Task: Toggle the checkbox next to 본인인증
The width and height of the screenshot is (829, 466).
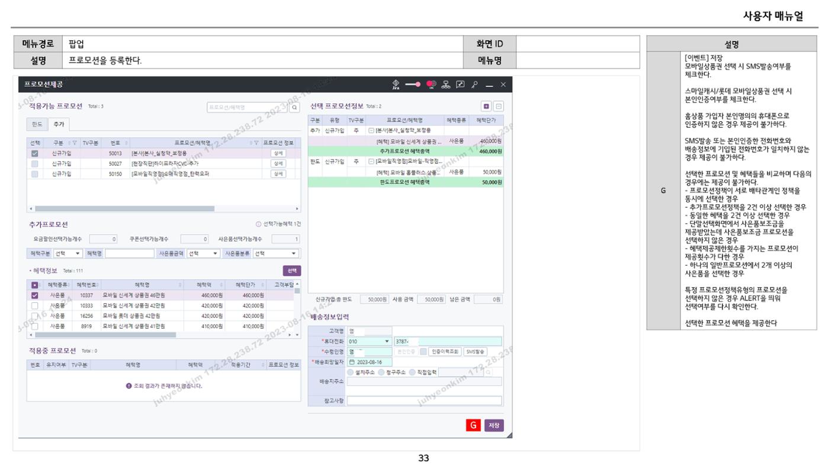Action: (423, 351)
